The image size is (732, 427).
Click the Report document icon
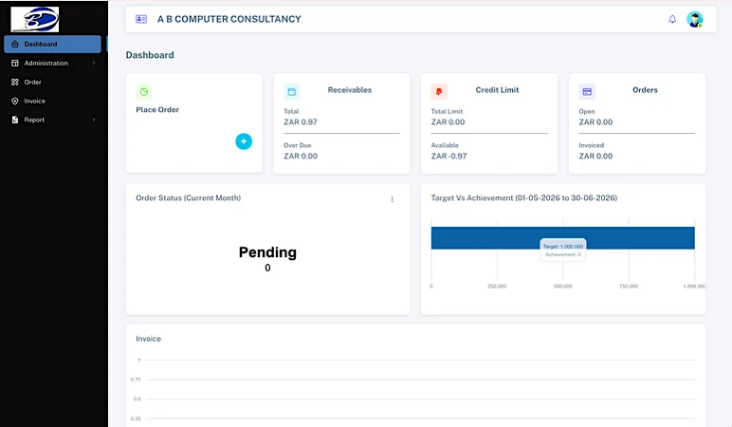click(x=15, y=120)
